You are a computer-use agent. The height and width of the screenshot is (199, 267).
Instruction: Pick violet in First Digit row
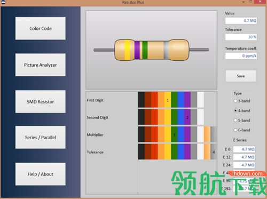(x=187, y=100)
